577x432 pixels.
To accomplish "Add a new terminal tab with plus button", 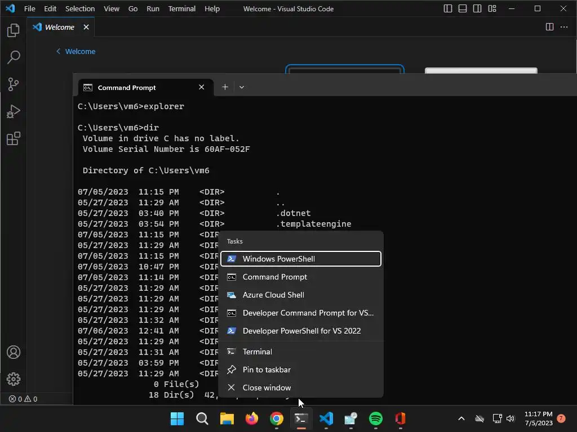I will tap(225, 87).
